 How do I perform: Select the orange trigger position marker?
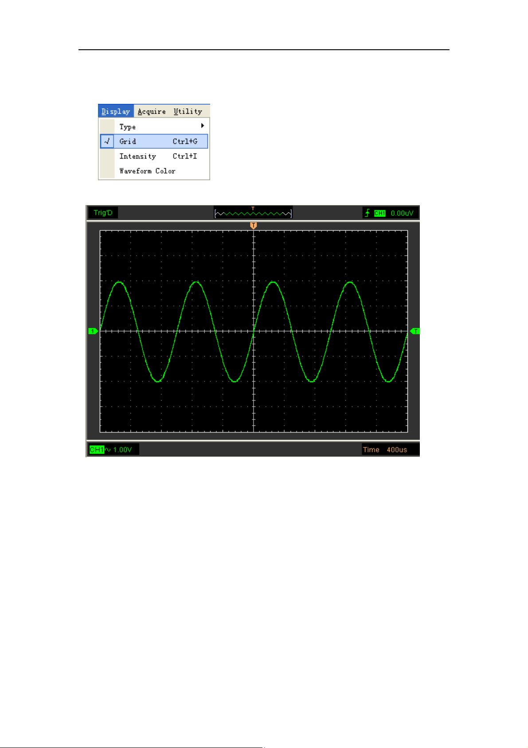click(253, 226)
